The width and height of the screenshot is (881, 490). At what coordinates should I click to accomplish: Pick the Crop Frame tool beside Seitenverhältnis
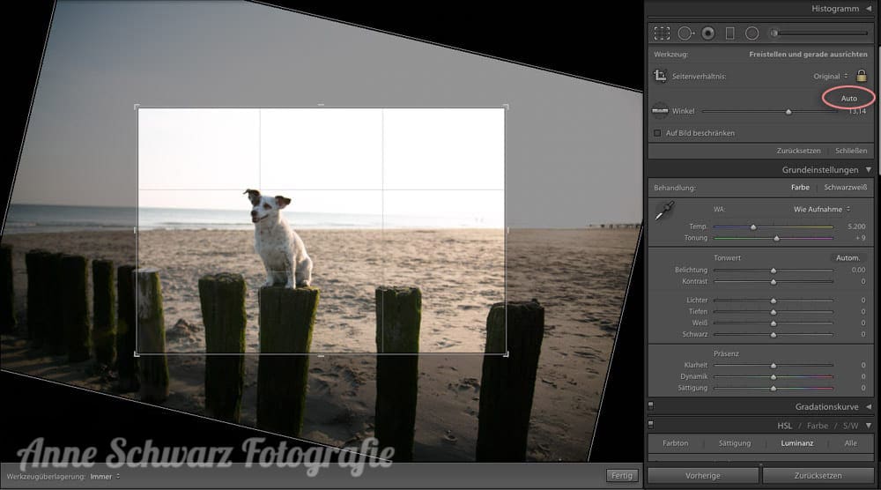click(660, 76)
